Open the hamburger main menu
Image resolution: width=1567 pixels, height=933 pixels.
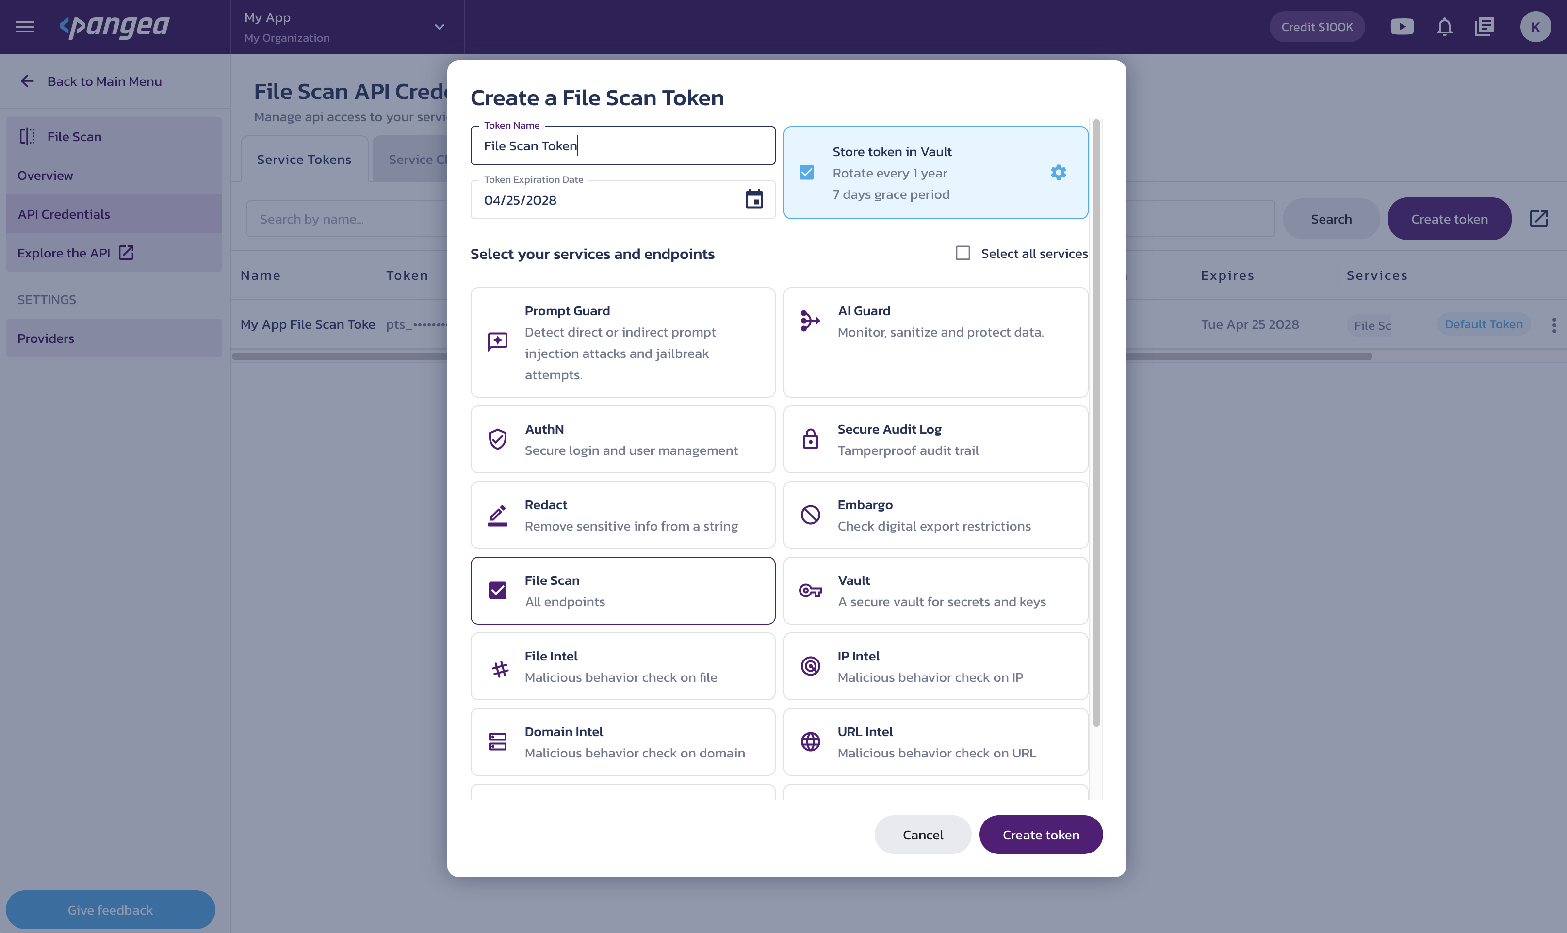pyautogui.click(x=25, y=26)
